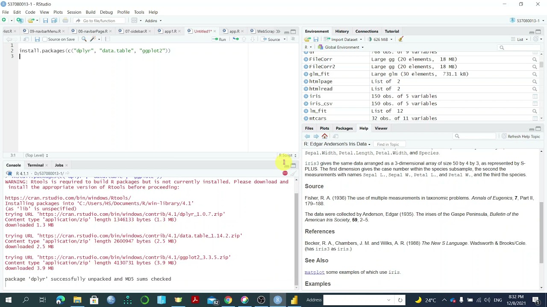Show document outline icon in editor

tap(293, 39)
